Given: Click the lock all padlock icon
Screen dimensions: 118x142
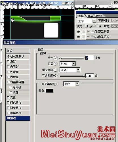Looking at the screenshot, I should pyautogui.click(x=100, y=26).
